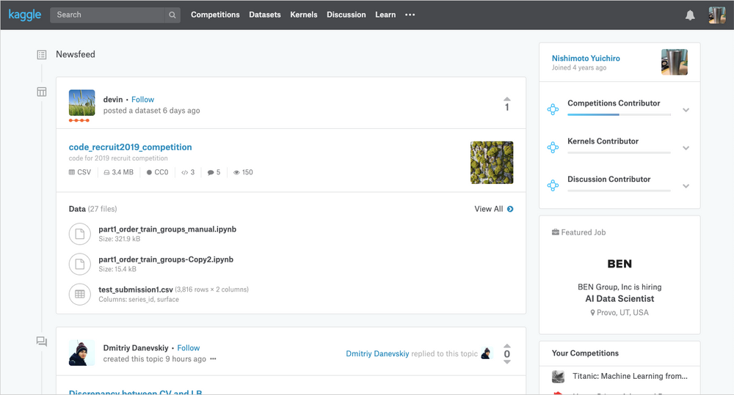Click the discussion chat icon in timeline

click(x=42, y=342)
